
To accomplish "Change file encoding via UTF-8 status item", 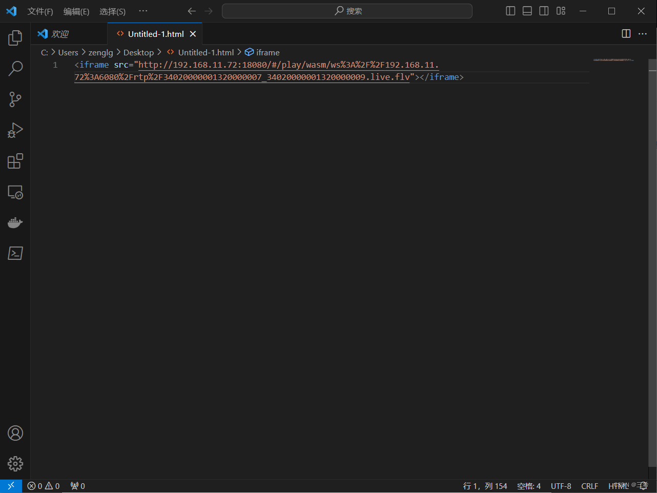I will 561,486.
